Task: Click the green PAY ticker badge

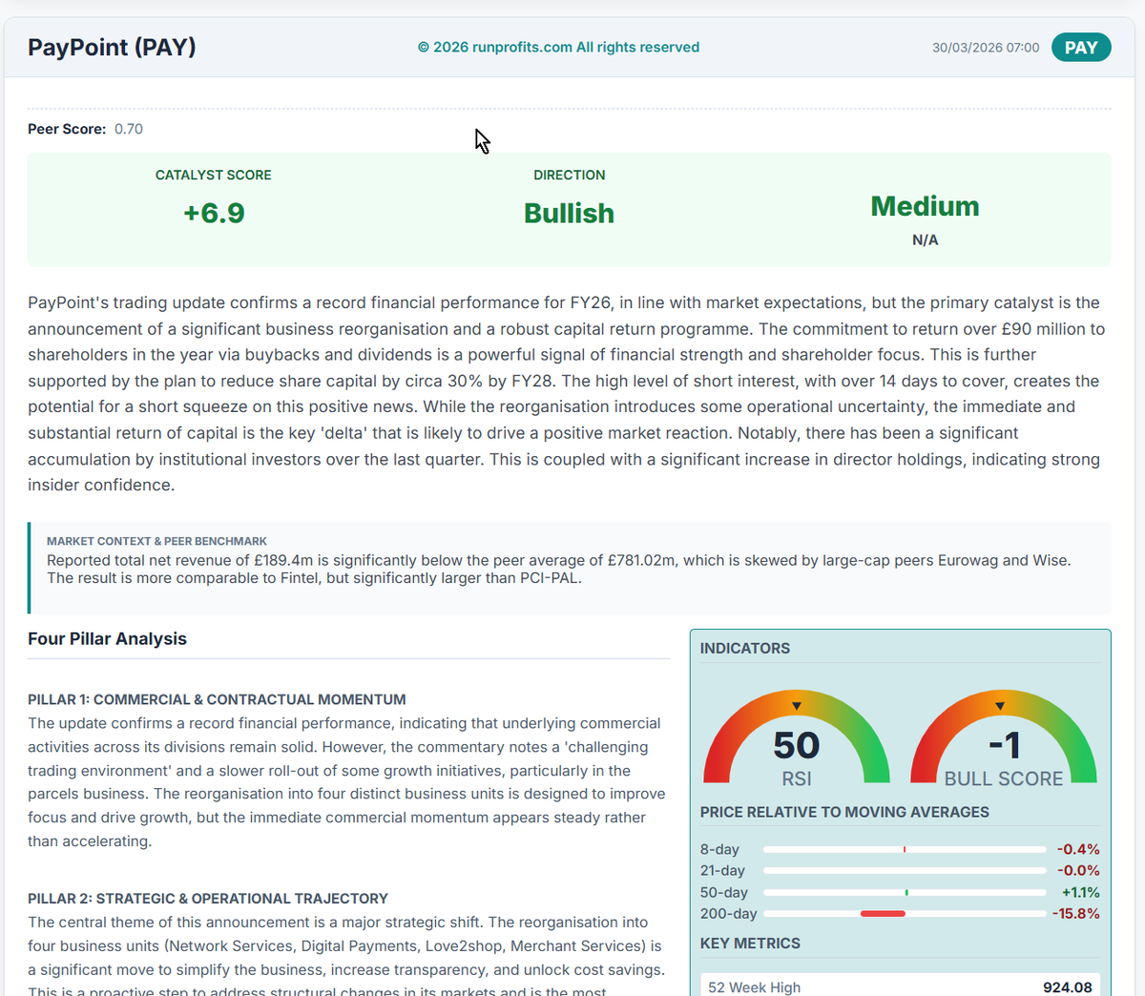Action: [x=1081, y=48]
